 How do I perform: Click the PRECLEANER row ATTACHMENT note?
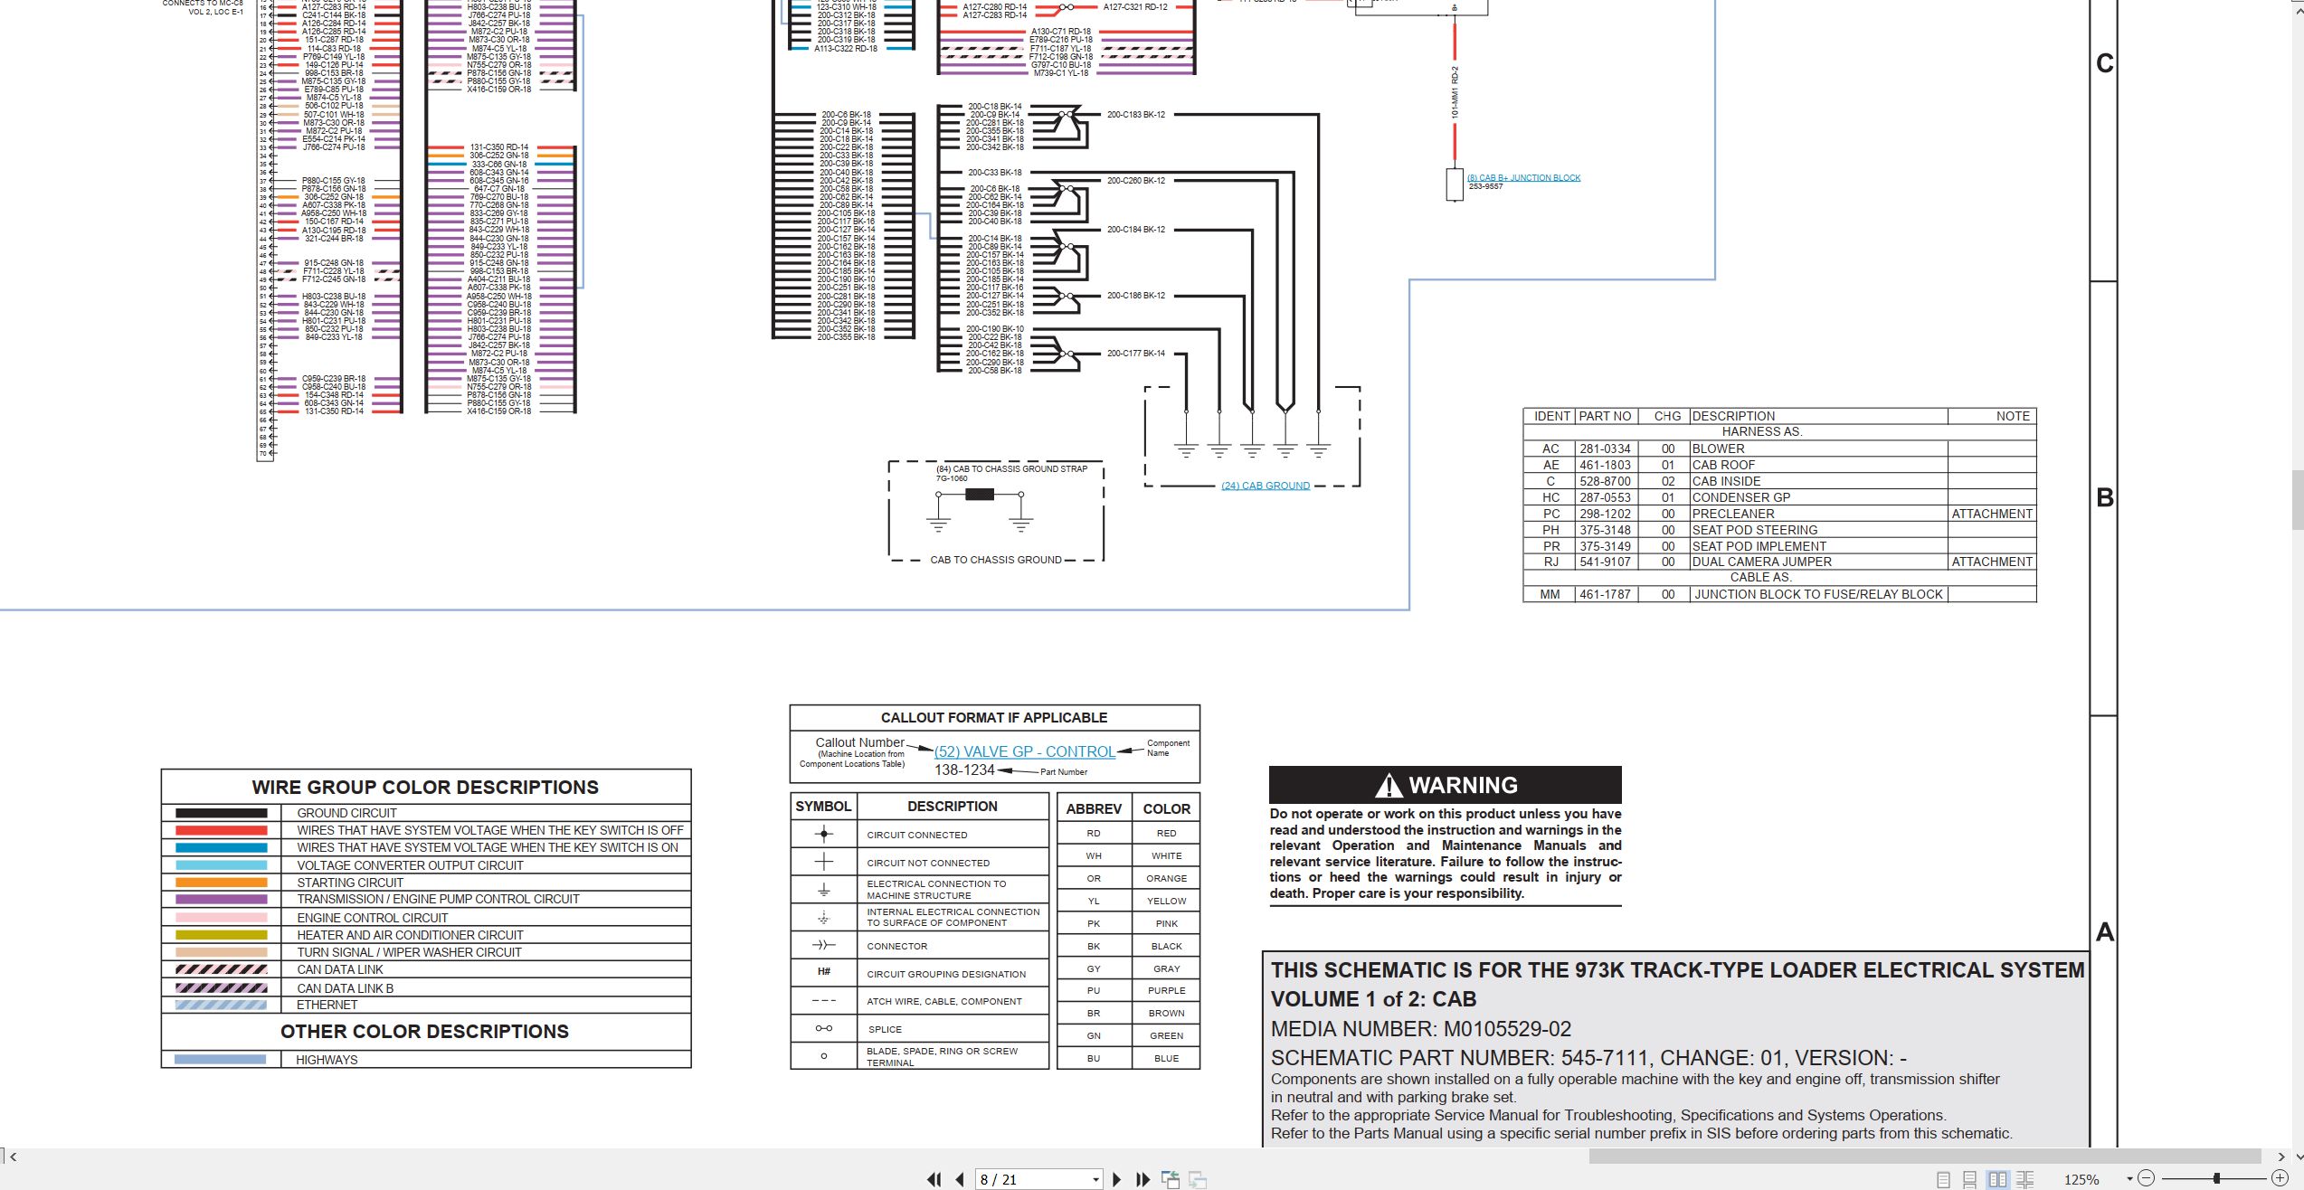(1991, 514)
